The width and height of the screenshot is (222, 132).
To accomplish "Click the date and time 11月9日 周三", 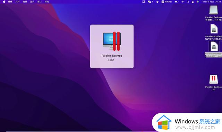I will (x=208, y=2).
